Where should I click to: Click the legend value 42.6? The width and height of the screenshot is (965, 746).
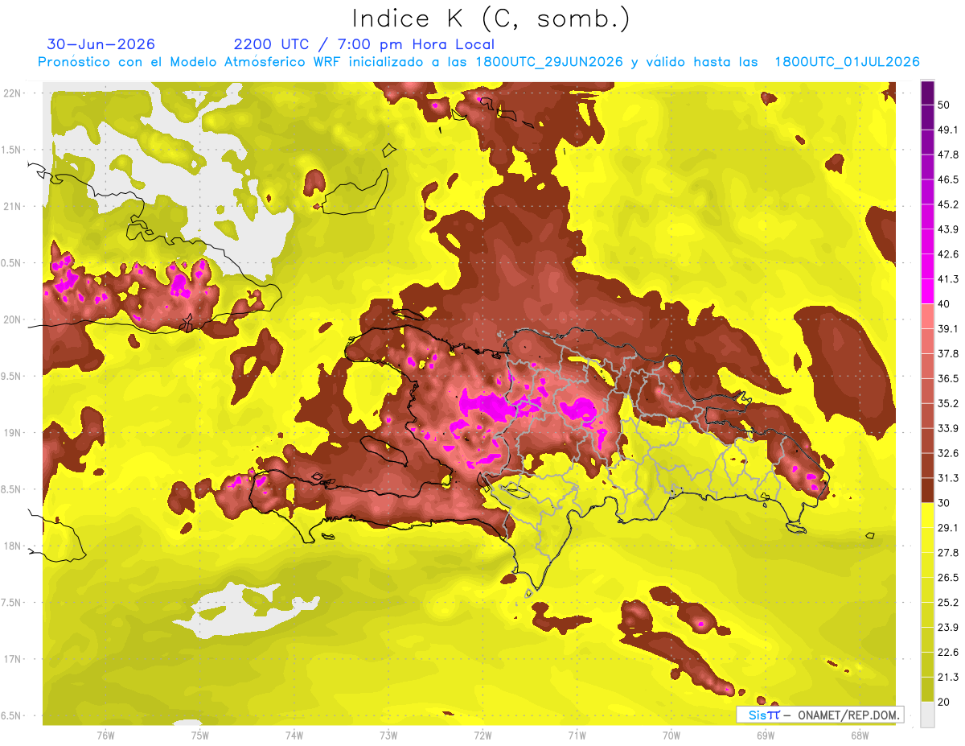[948, 255]
